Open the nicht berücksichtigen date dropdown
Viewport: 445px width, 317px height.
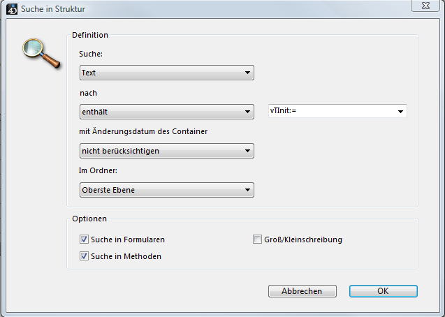coord(166,151)
